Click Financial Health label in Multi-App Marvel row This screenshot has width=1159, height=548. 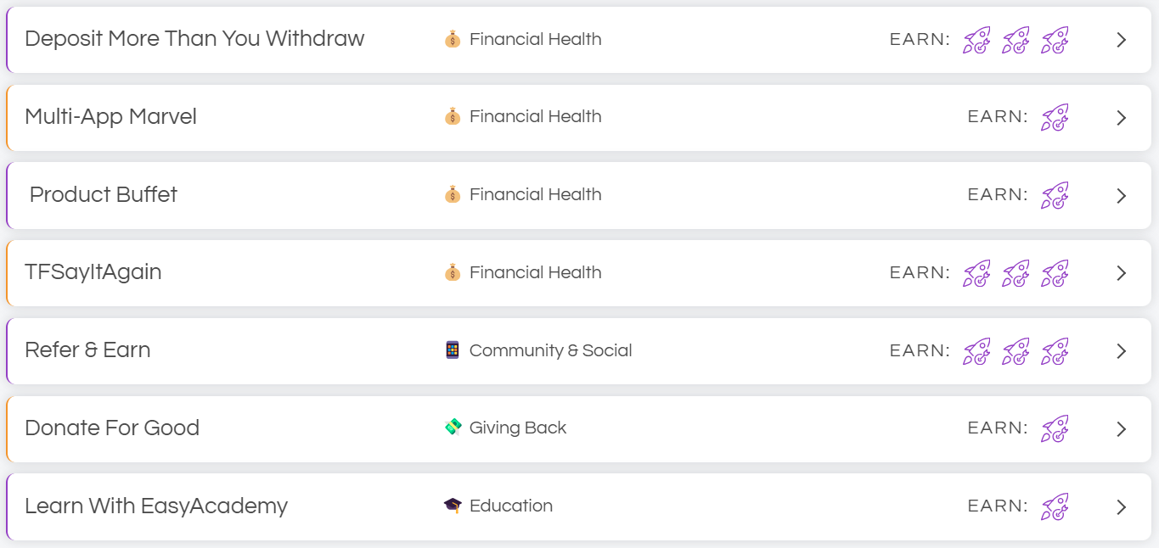point(535,116)
